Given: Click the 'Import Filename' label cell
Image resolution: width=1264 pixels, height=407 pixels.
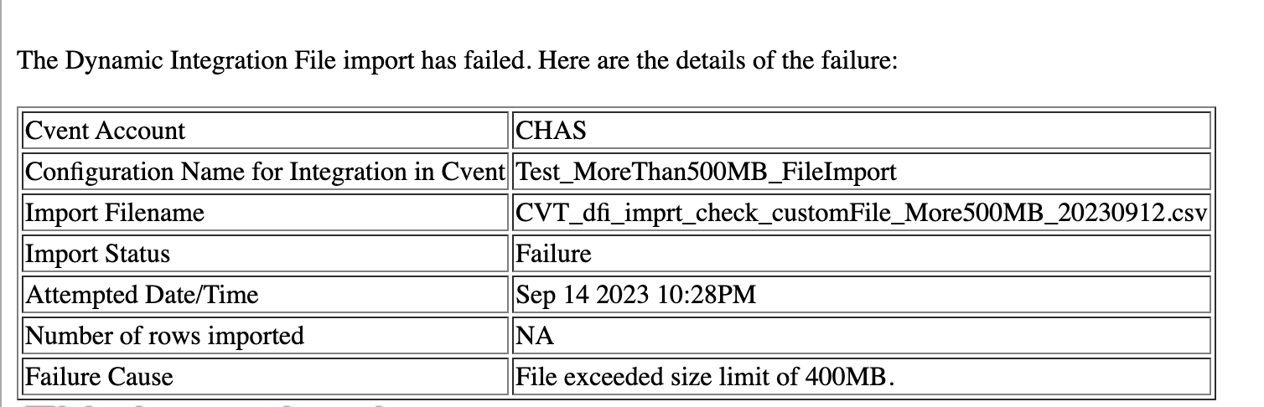Looking at the screenshot, I should pos(266,213).
